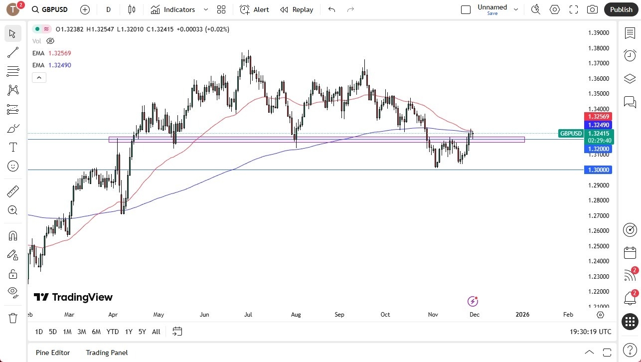The width and height of the screenshot is (641, 362).
Task: Toggle magnet snap mode
Action: click(x=12, y=235)
